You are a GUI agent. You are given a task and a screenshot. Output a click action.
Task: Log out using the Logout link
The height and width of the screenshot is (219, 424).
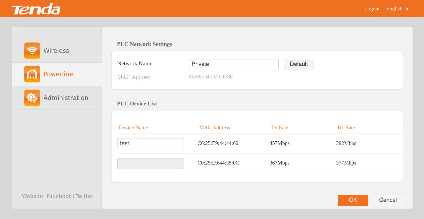[372, 9]
